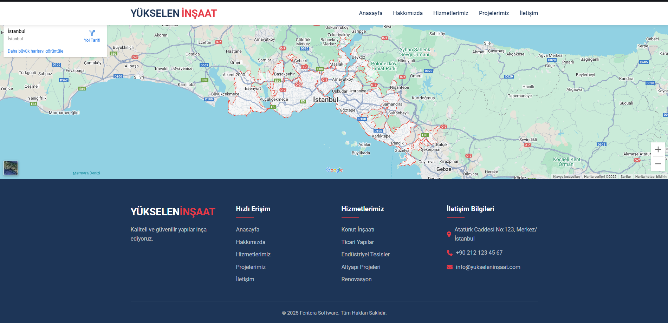Click the email info@yukseleninşaat.com
668x323 pixels.
[488, 267]
